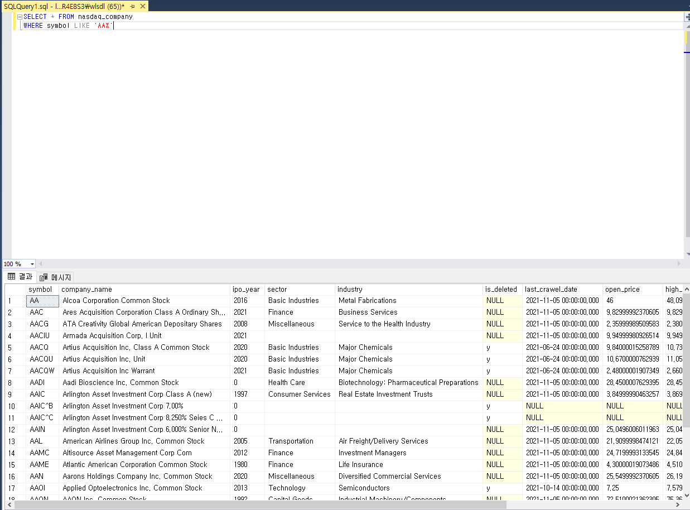Click Atlantic American Corporation Common Stock cell
The image size is (690, 510).
(x=144, y=465)
